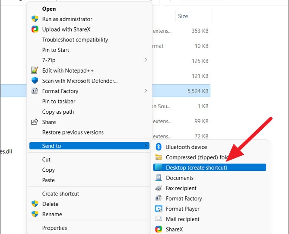This screenshot has width=289, height=234.
Task: Click the Share icon in context menu
Action: point(35,122)
